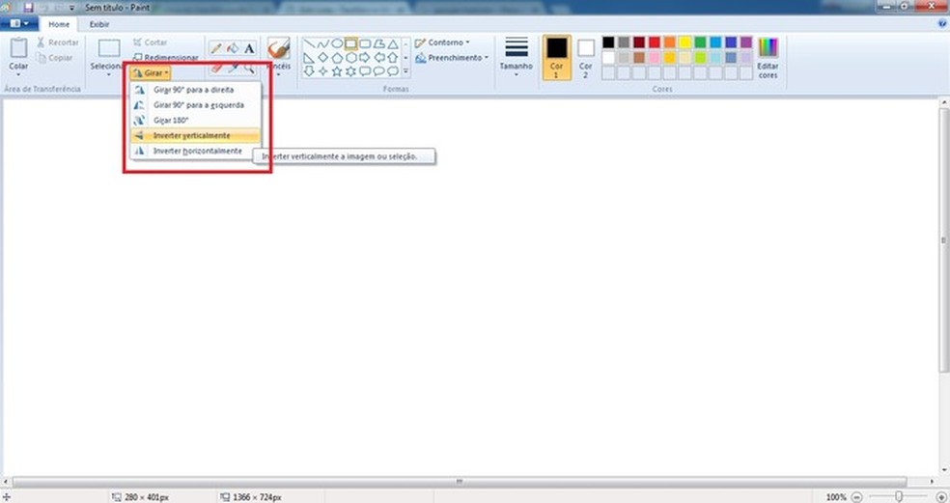
Task: Pick the curve shape
Action: click(x=322, y=43)
